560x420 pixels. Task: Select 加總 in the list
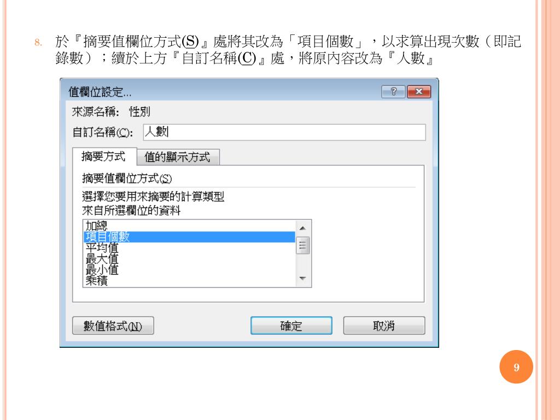[189, 226]
